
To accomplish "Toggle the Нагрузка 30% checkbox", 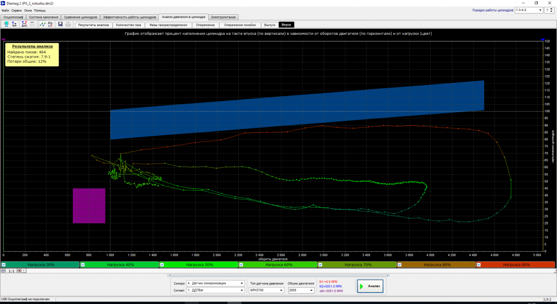I will point(4,265).
